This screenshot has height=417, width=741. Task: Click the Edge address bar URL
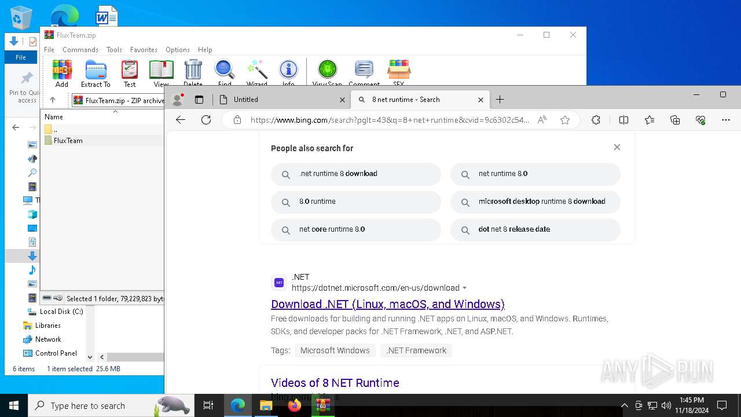(390, 120)
